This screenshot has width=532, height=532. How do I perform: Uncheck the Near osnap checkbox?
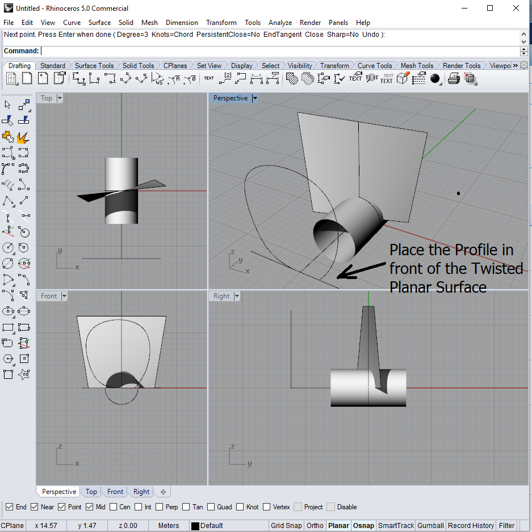pyautogui.click(x=35, y=507)
